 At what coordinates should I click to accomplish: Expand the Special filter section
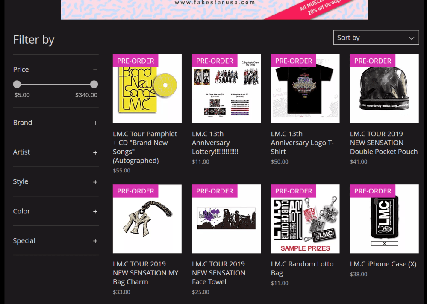point(95,241)
